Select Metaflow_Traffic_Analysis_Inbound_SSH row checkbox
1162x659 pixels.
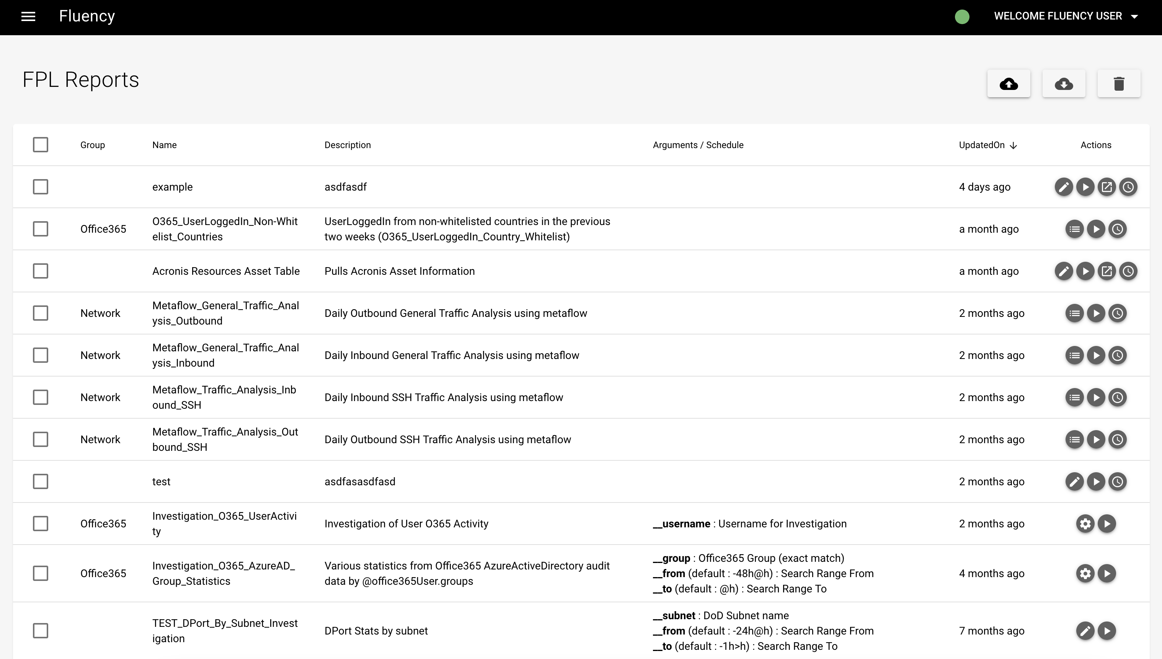tap(40, 397)
